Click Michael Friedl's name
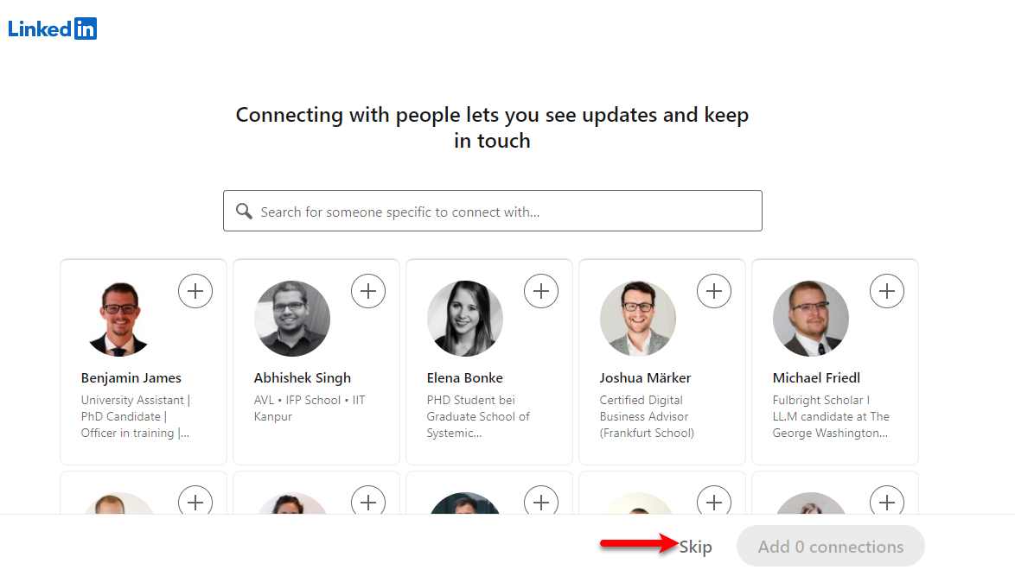This screenshot has height=576, width=1015. (816, 377)
